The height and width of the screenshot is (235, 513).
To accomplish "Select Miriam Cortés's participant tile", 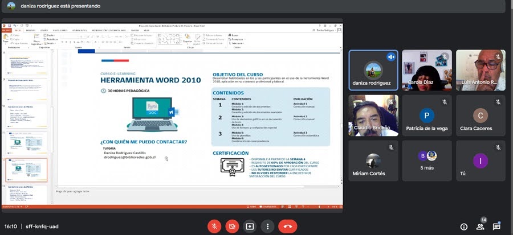I will [x=373, y=160].
